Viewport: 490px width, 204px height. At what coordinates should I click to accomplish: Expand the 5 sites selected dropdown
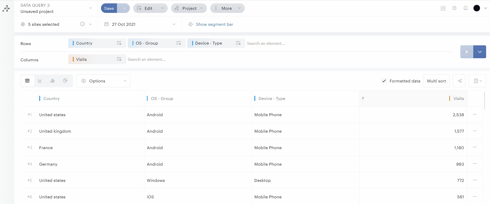[x=90, y=24]
